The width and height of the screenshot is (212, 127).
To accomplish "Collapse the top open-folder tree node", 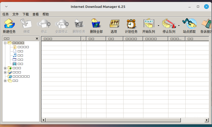I will pos(5,43).
